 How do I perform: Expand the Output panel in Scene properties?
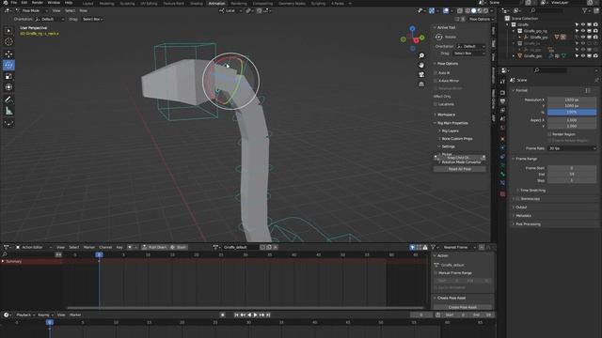coord(521,207)
